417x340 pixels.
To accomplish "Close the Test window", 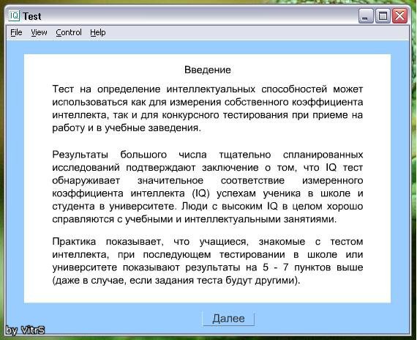I will tap(399, 15).
